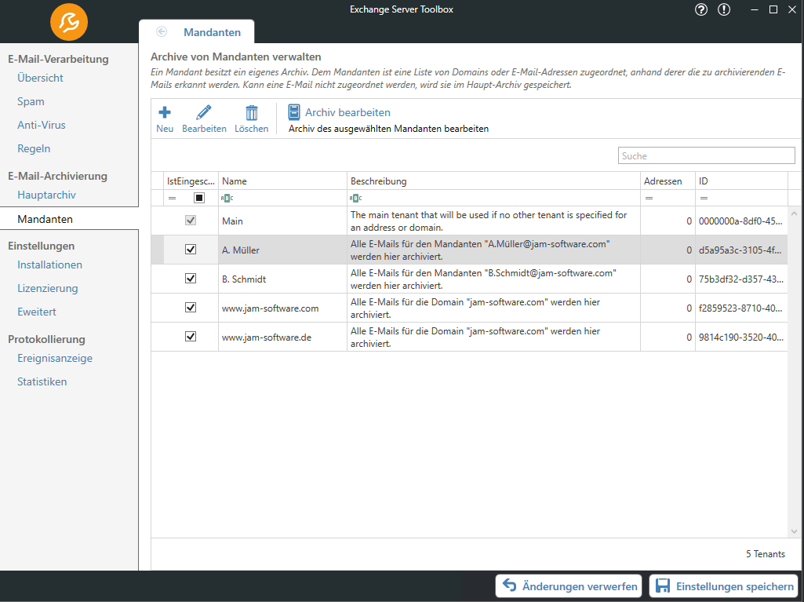The image size is (804, 602).
Task: Click the orange wrench application logo
Action: coord(69,22)
